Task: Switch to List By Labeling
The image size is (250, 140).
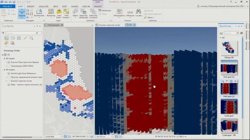Action: click(6, 43)
